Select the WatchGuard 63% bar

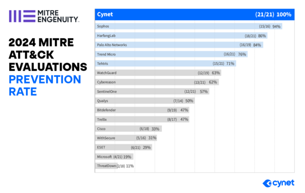click(158, 73)
